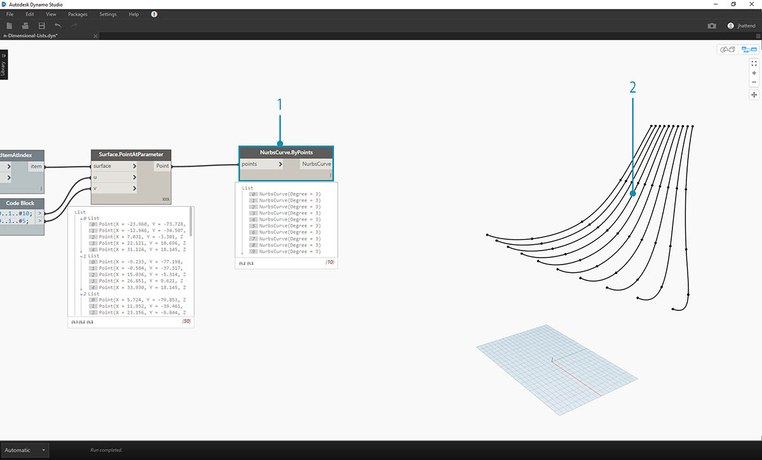Select Point(X = 33.930 row in preview
The image size is (762, 460).
[138, 287]
